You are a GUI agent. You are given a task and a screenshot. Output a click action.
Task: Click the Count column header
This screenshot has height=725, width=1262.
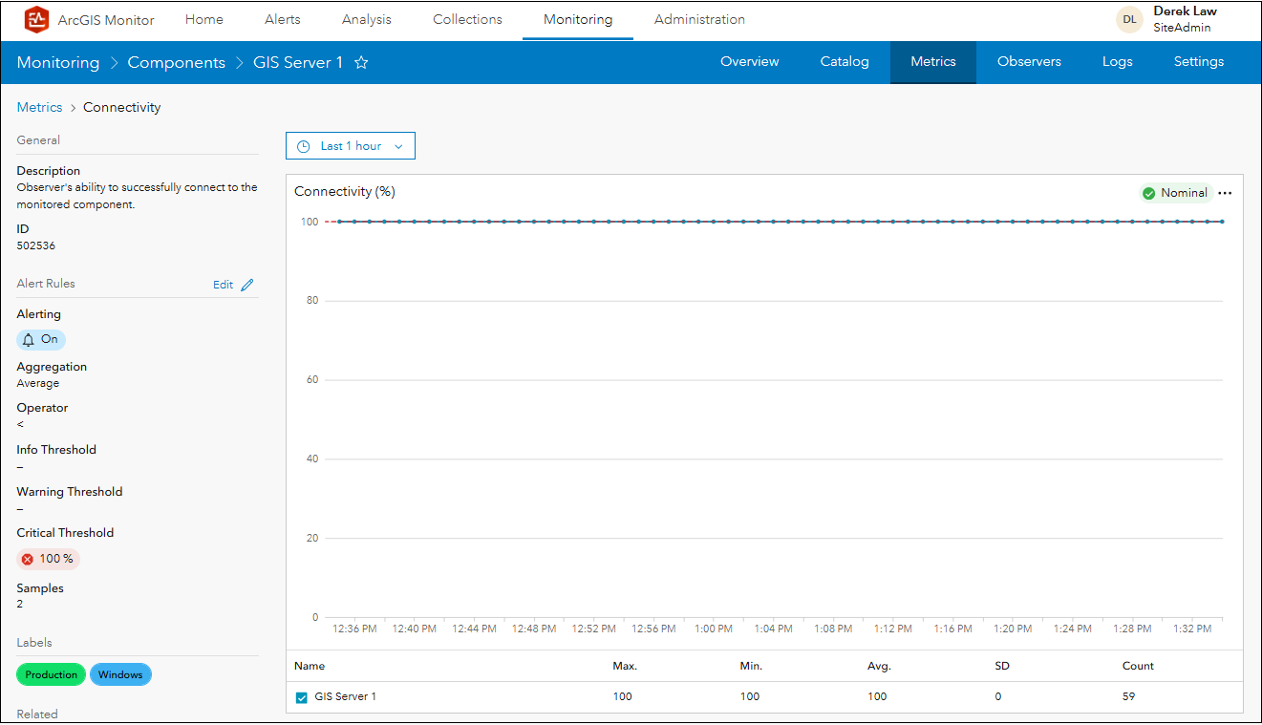pyautogui.click(x=1138, y=666)
